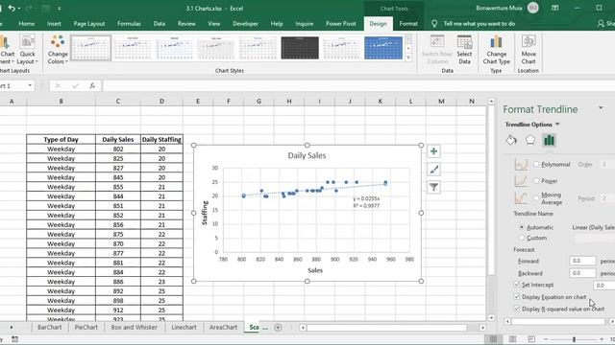The width and height of the screenshot is (615, 345).
Task: Open Undo history dropdown arrow
Action: pos(19,8)
